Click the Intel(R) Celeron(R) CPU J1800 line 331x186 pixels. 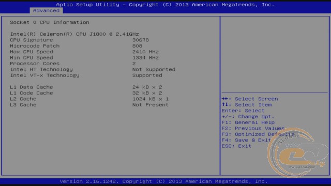[74, 34]
